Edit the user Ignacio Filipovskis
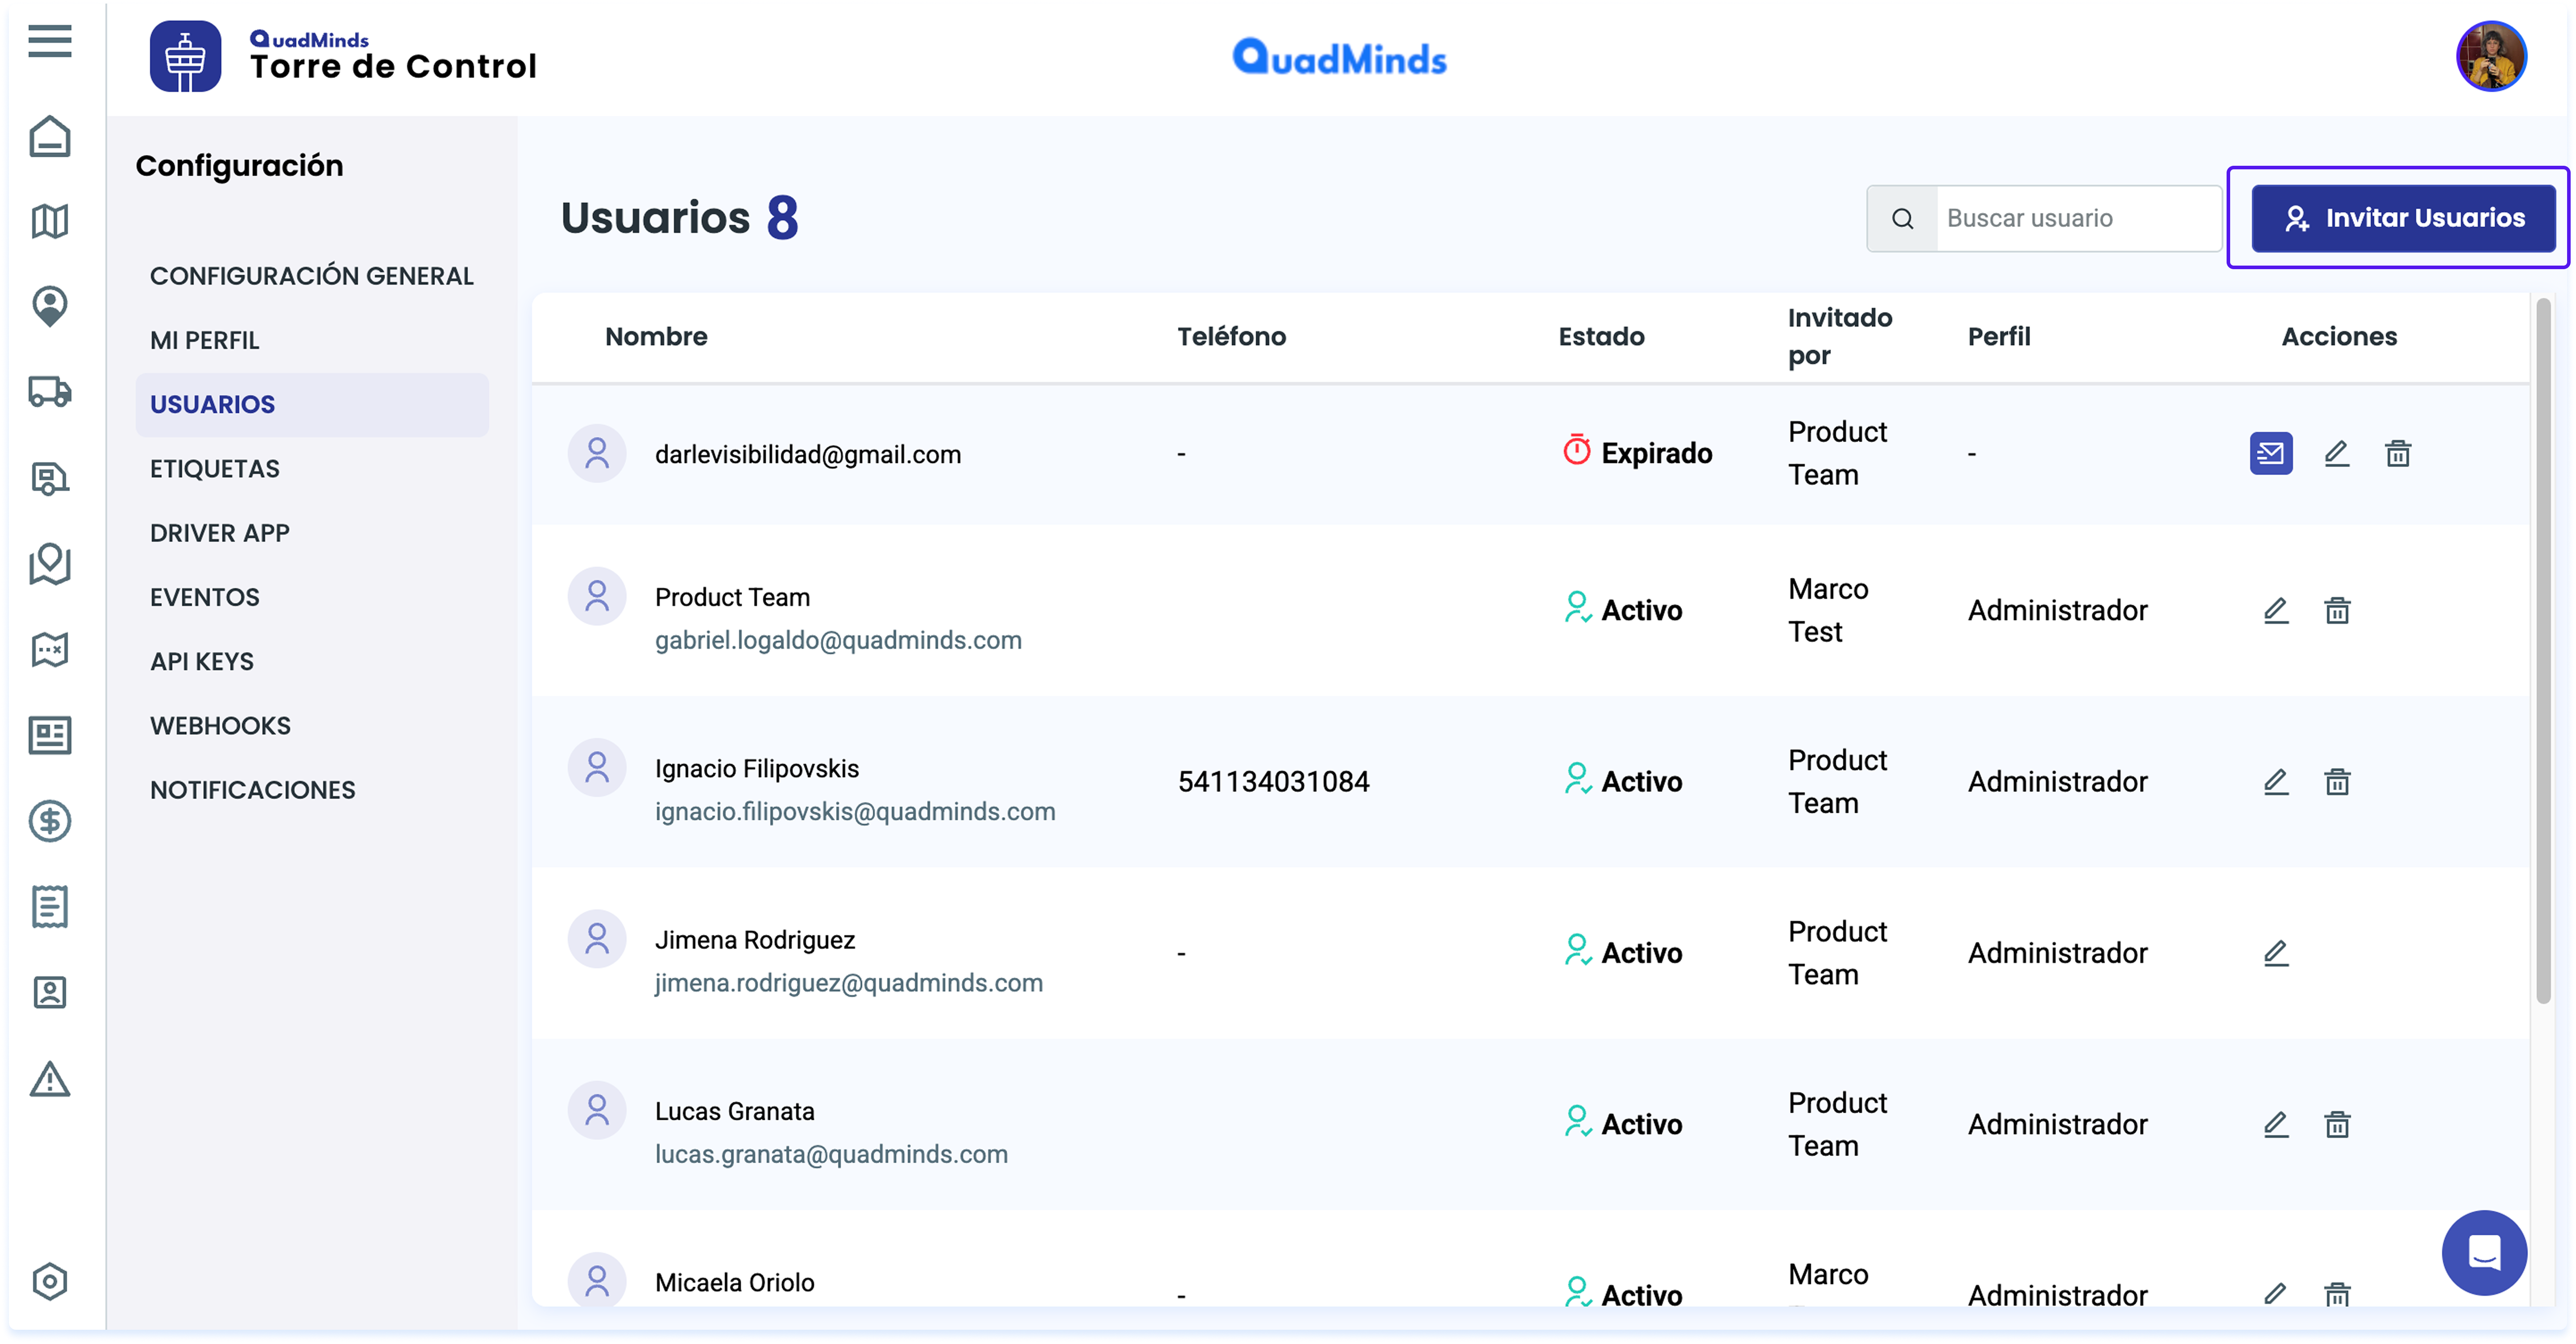Viewport: 2576px width, 1344px height. 2276,781
